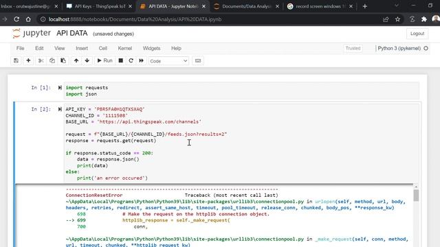Screen dimensions: 440x247
Task: Click the output area scrollbar thumb
Action: pos(416,196)
